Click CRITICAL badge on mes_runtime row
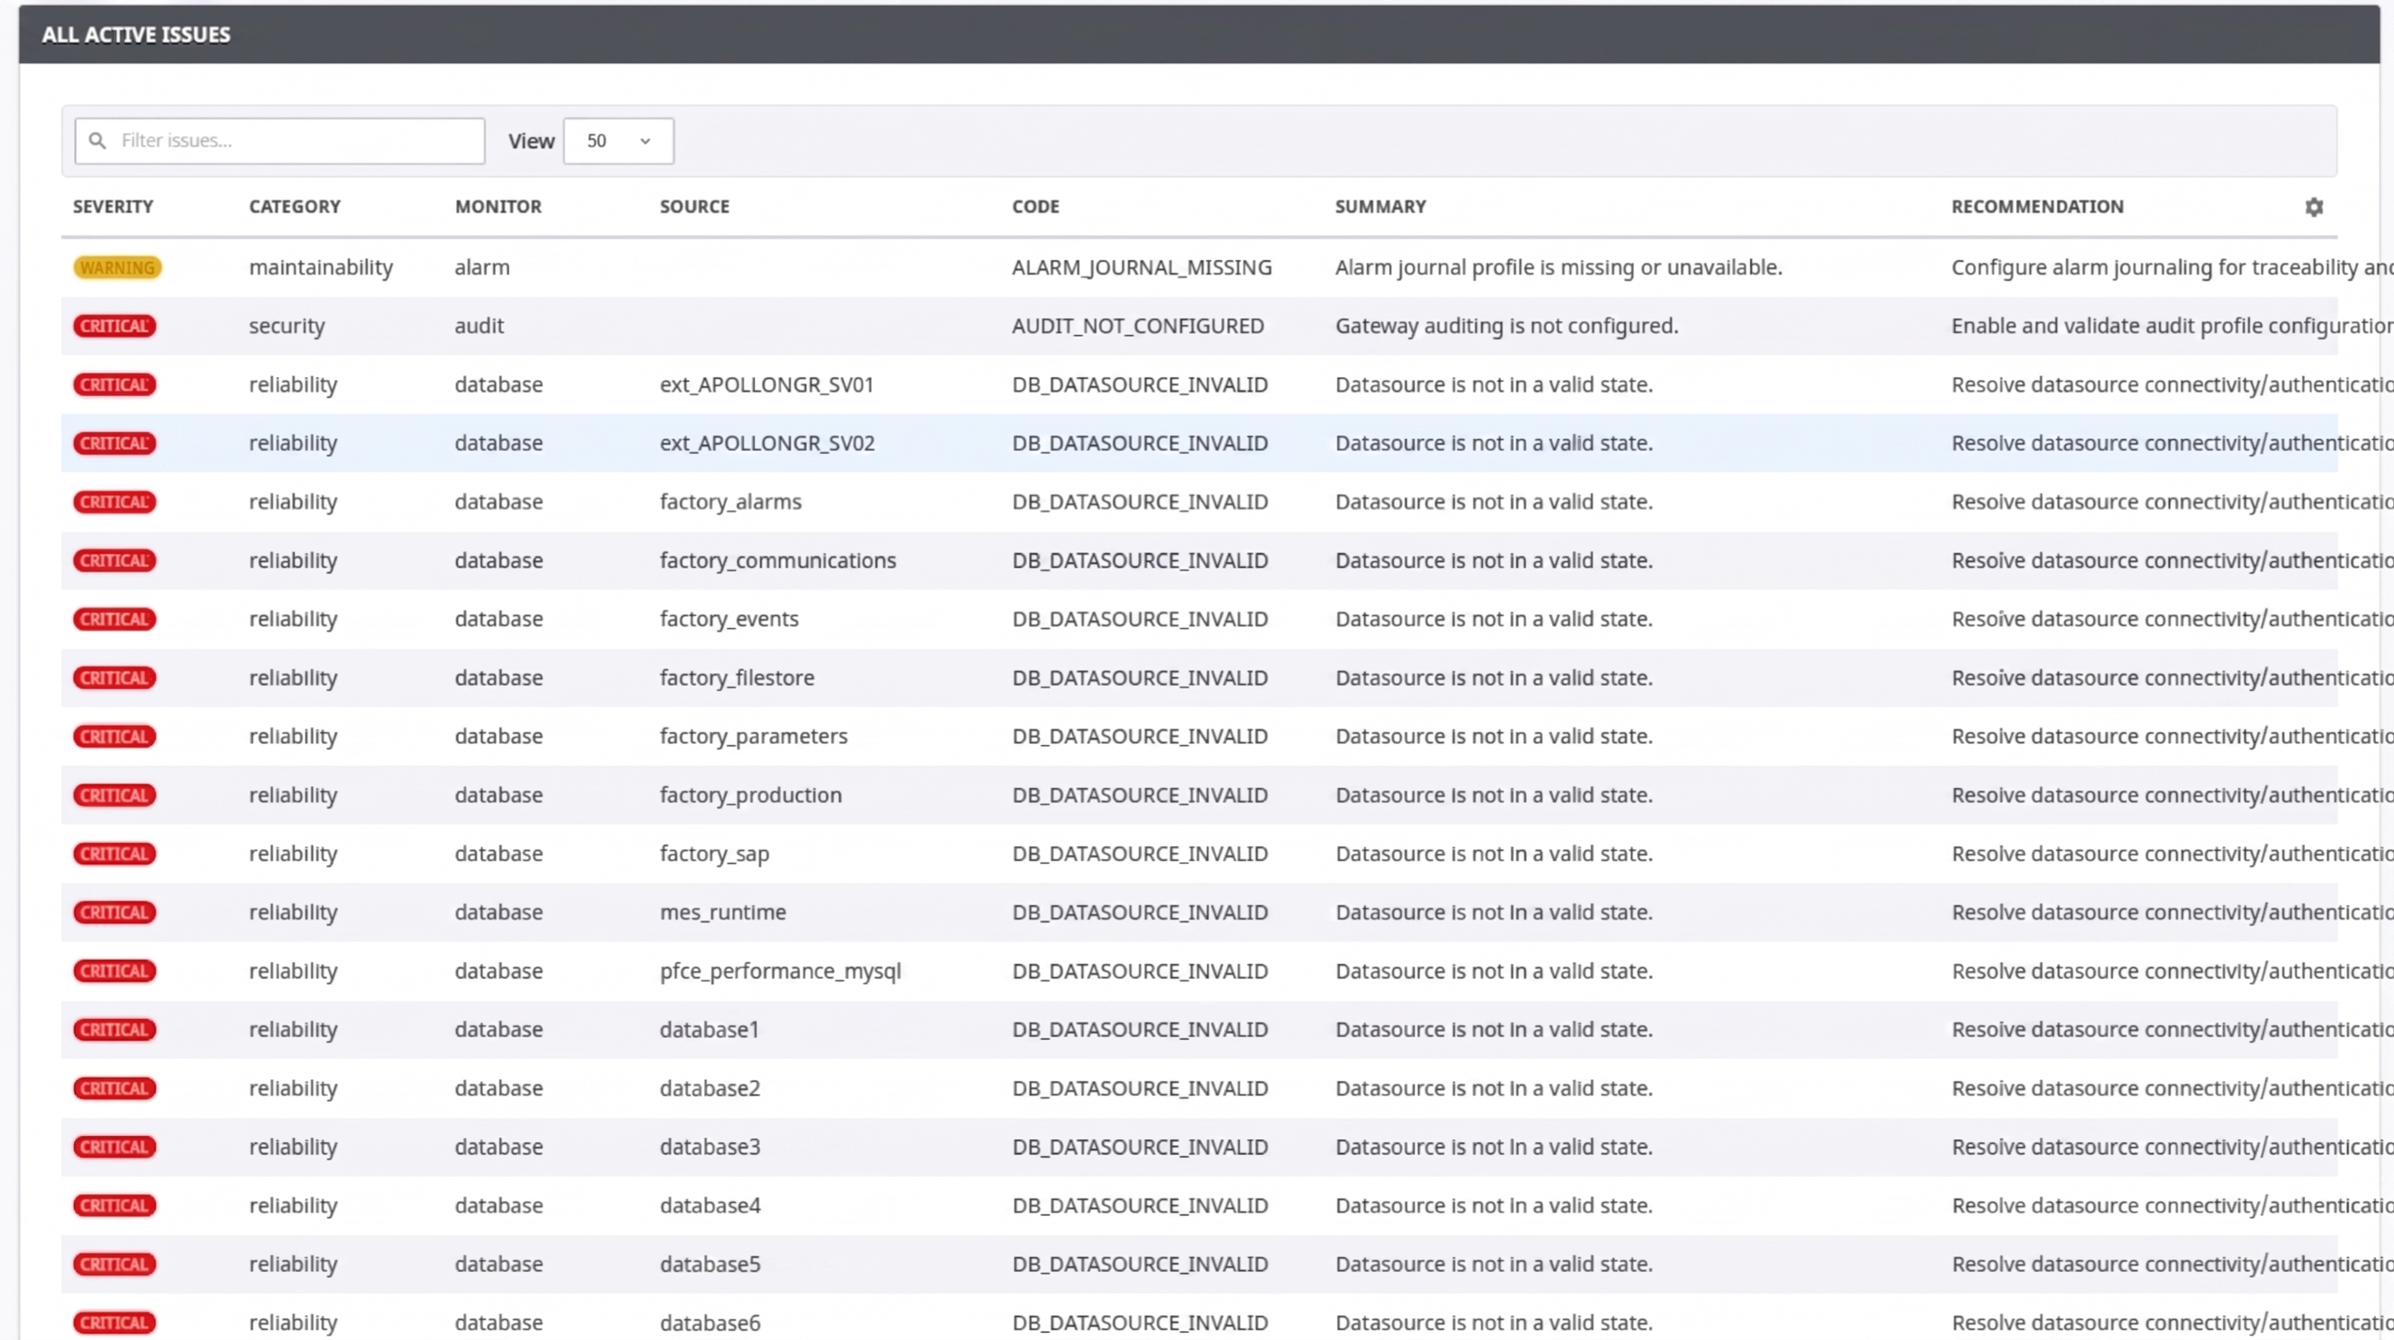This screenshot has width=2394, height=1340. (114, 913)
